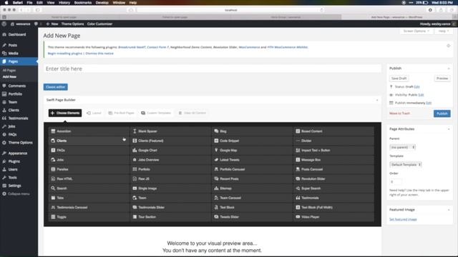This screenshot has width=458, height=257.
Task: Add the Revolution Slider element
Action: click(x=333, y=179)
